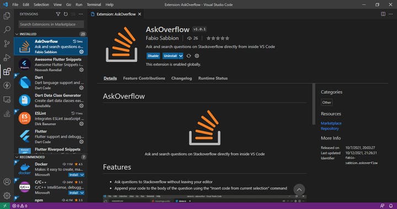Screen dimensions: 397x209
Task: Collapse the RECOMMENDED section
Action: coord(51,157)
